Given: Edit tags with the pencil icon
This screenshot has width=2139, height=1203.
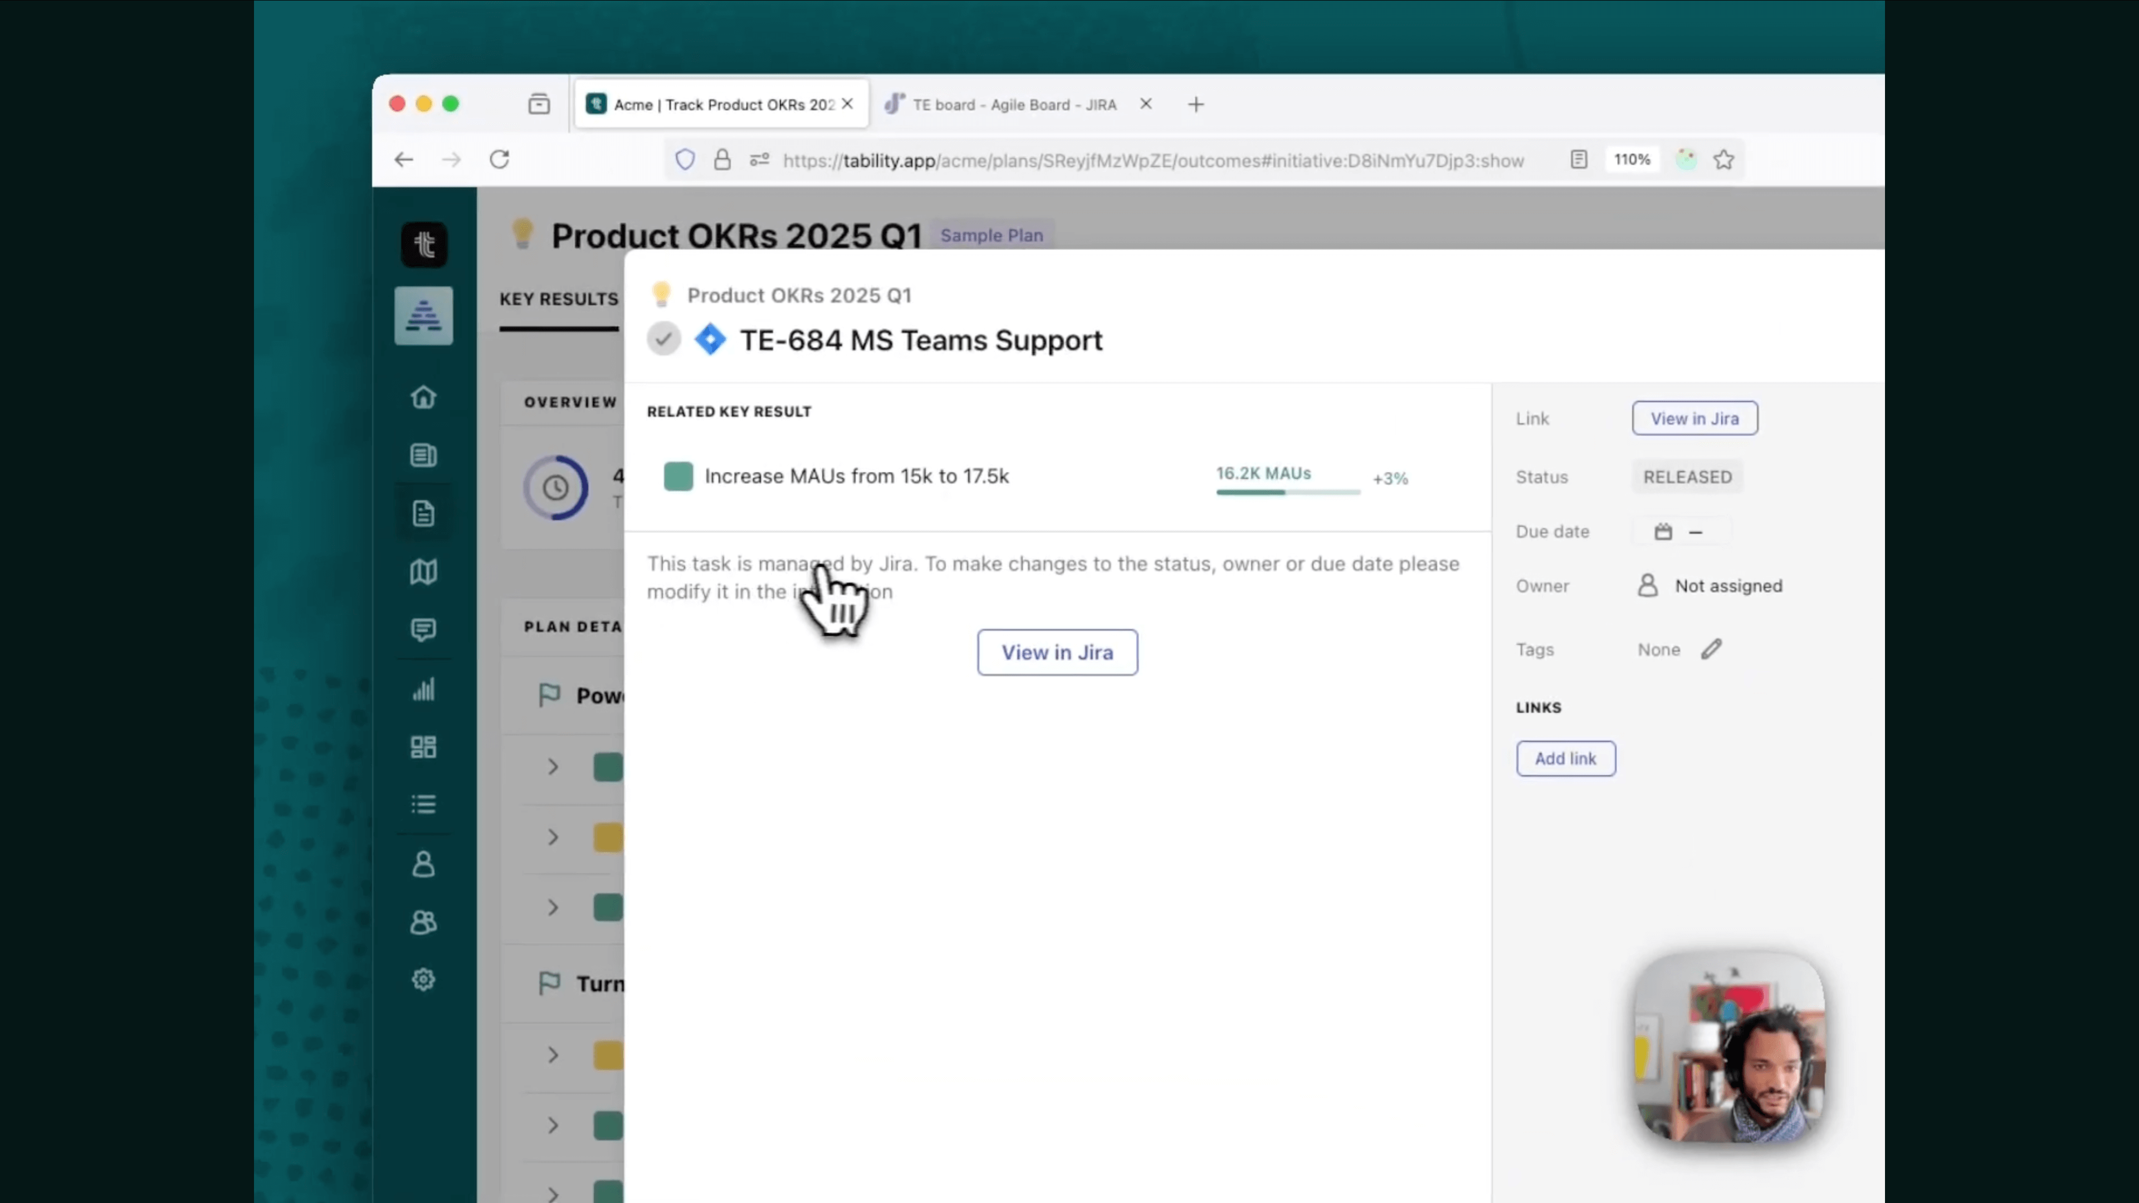Looking at the screenshot, I should [x=1711, y=649].
